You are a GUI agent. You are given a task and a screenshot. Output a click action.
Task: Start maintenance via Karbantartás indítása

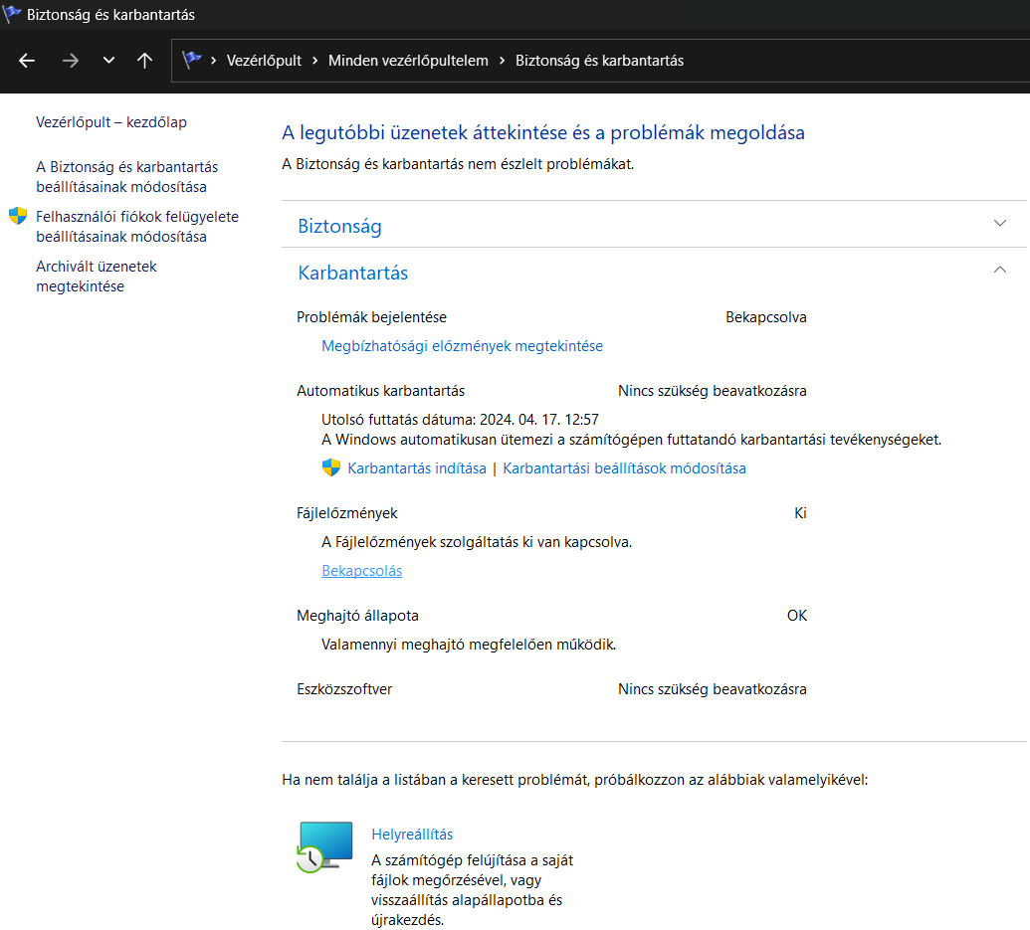(x=417, y=467)
